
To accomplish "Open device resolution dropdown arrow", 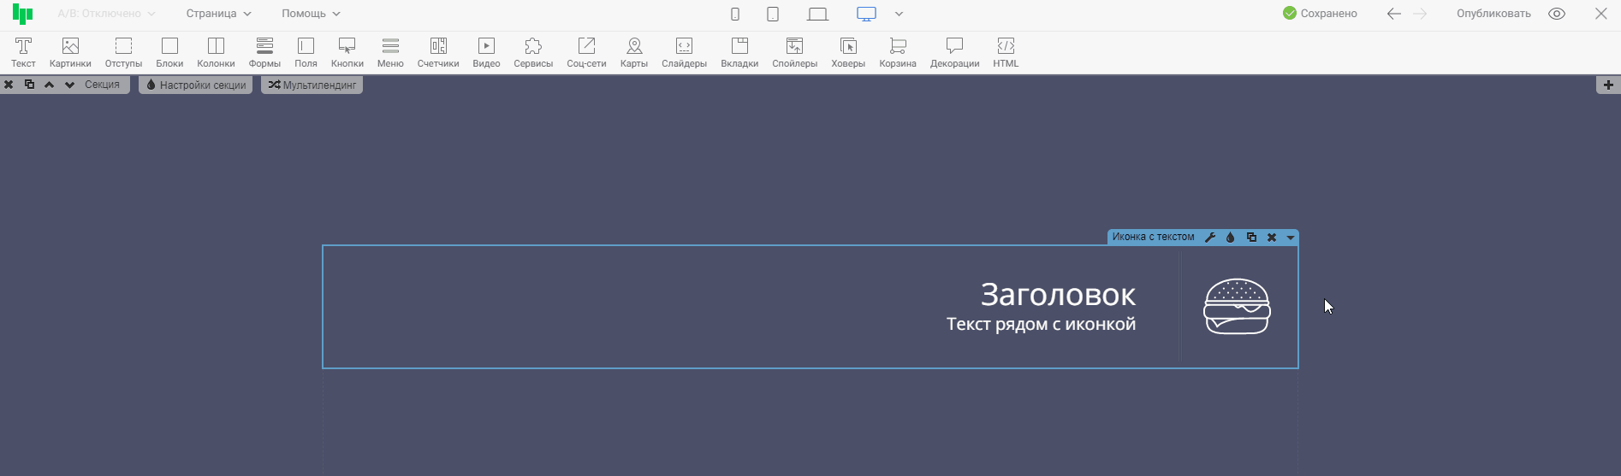I will click(899, 14).
